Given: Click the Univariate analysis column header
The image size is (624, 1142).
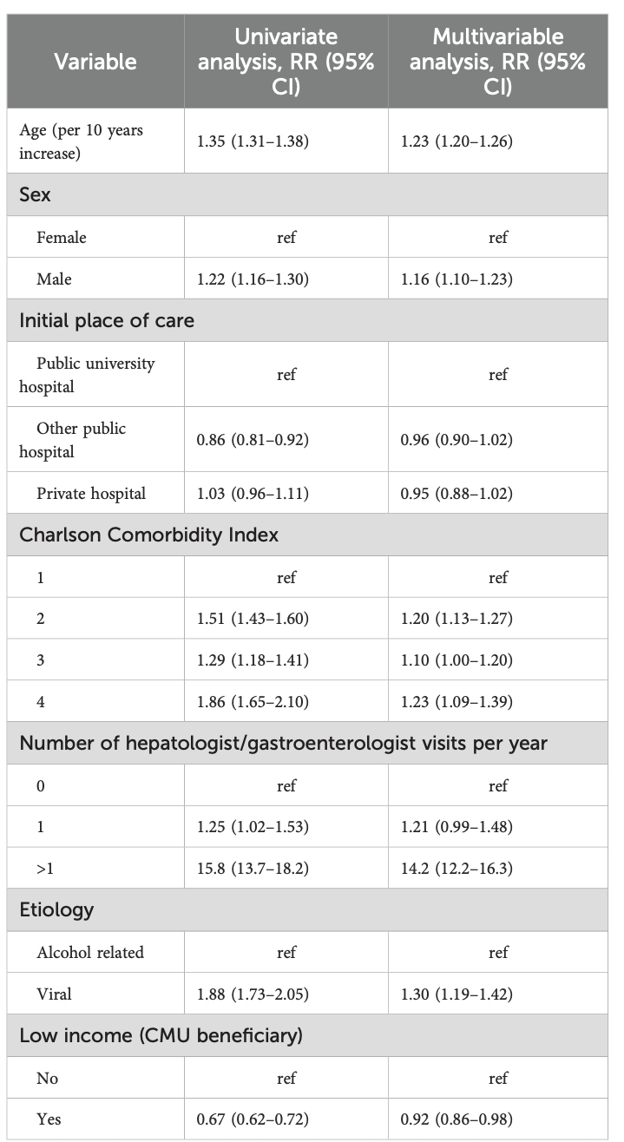Looking at the screenshot, I should [286, 62].
